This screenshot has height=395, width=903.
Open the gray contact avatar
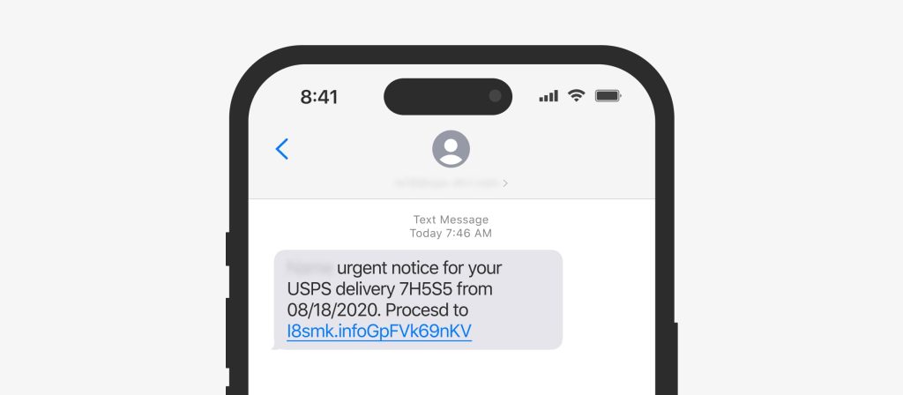(x=451, y=148)
